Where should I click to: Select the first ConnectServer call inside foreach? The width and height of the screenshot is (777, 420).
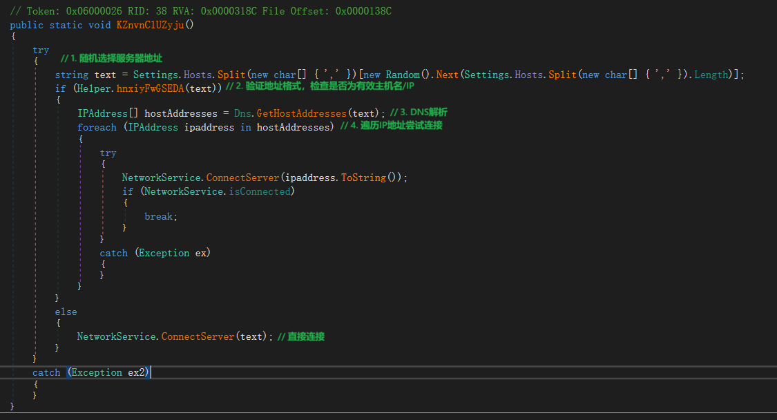[x=243, y=178]
